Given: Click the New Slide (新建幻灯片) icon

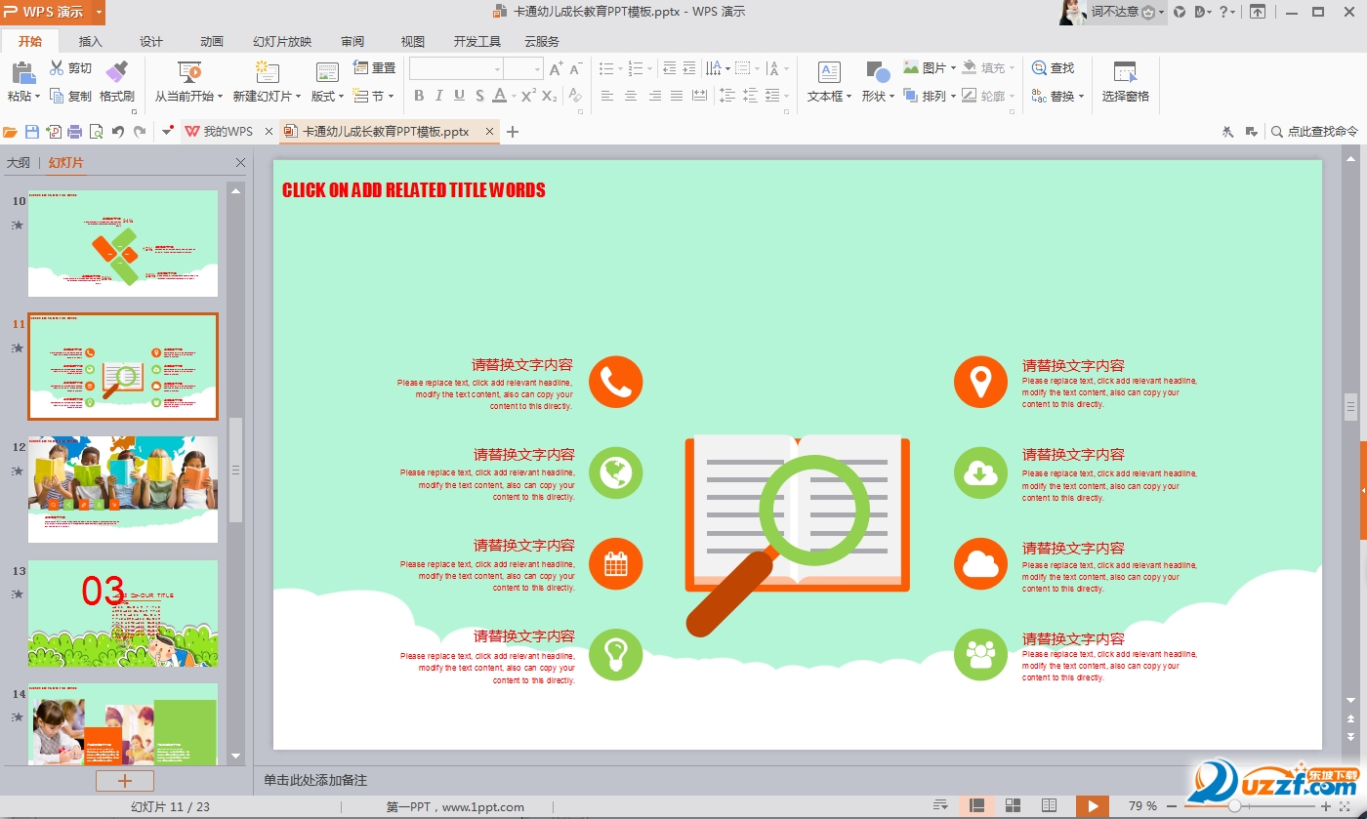Looking at the screenshot, I should (268, 73).
